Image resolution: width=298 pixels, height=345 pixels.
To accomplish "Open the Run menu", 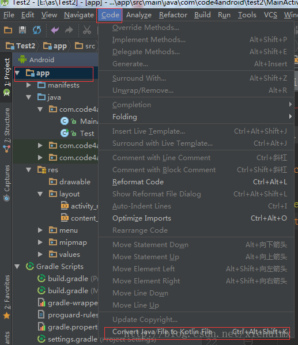I will point(224,15).
